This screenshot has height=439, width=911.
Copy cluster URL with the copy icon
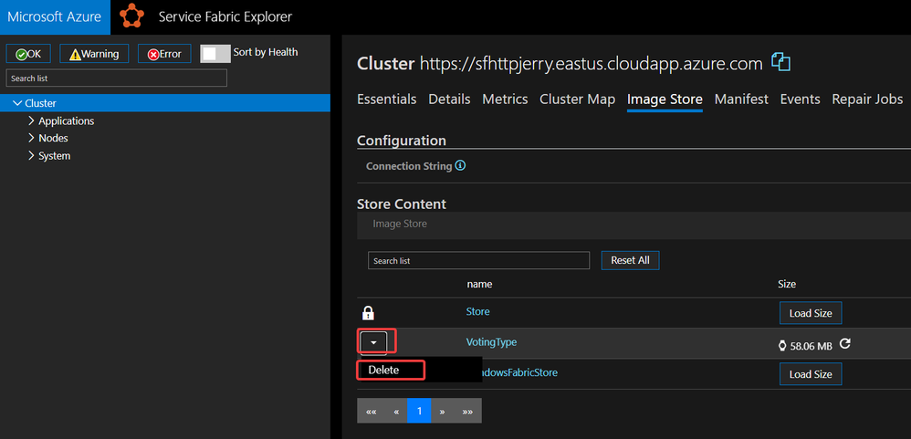click(x=780, y=62)
